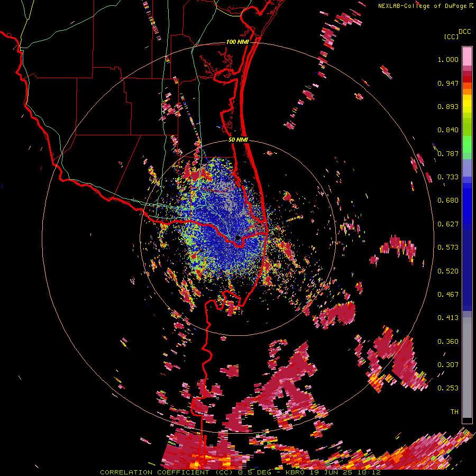Click the 0.413 scale value
This screenshot has width=476, height=476.
[448, 318]
